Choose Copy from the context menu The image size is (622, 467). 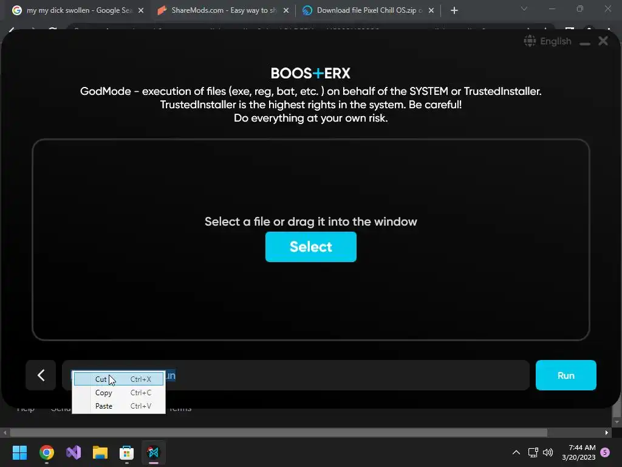tap(118, 393)
